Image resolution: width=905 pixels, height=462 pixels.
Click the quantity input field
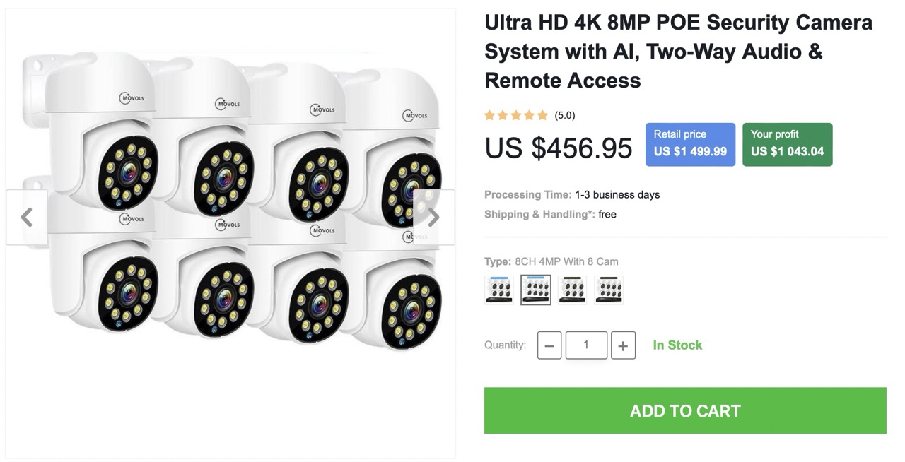click(586, 345)
